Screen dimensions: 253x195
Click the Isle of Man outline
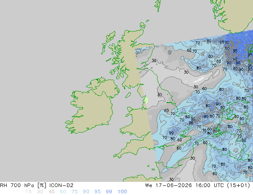(128, 95)
